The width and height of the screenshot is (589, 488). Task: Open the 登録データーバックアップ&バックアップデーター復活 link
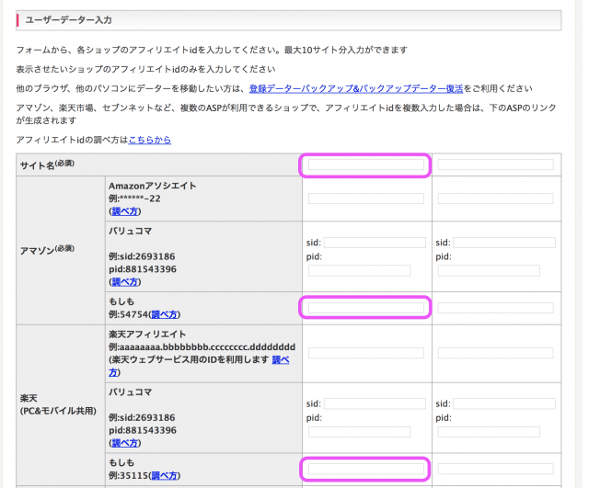[356, 88]
